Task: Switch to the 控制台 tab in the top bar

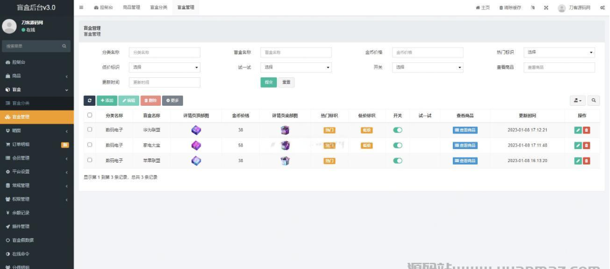Action: [103, 7]
